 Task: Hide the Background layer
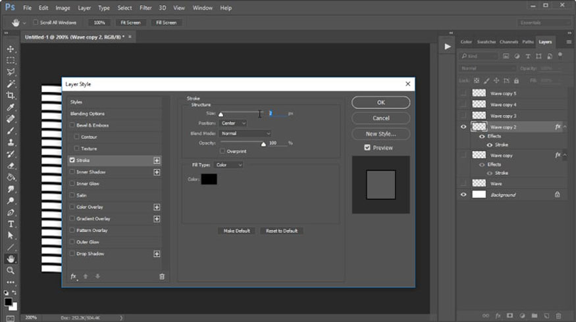(x=463, y=195)
